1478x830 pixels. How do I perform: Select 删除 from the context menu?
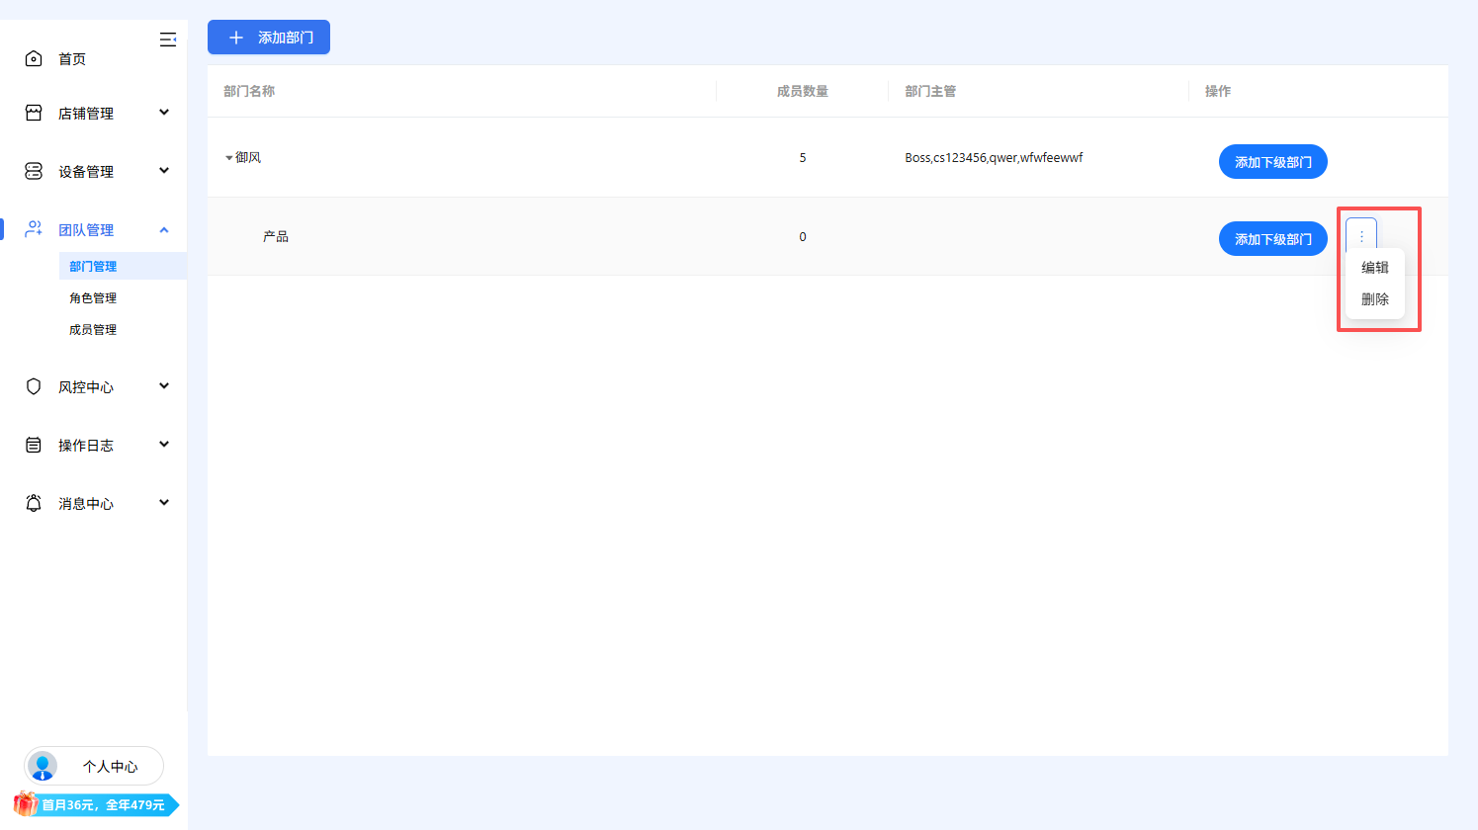point(1375,298)
